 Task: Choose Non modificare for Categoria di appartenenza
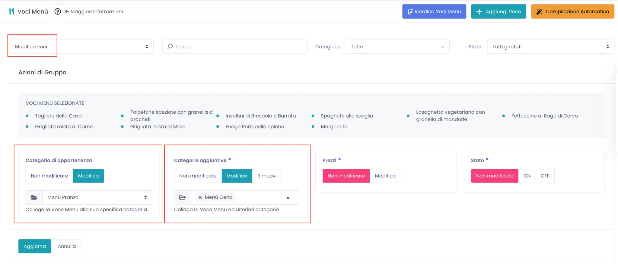click(49, 176)
